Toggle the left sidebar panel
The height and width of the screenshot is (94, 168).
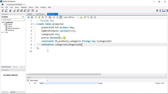[x=161, y=10]
